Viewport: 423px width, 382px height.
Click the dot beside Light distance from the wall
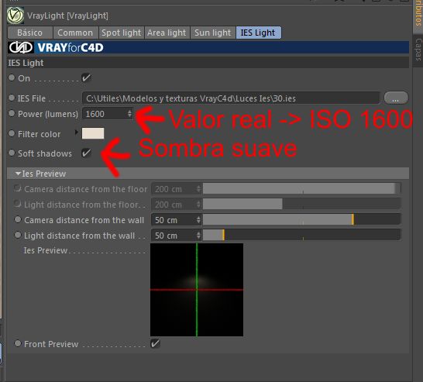pos(18,236)
